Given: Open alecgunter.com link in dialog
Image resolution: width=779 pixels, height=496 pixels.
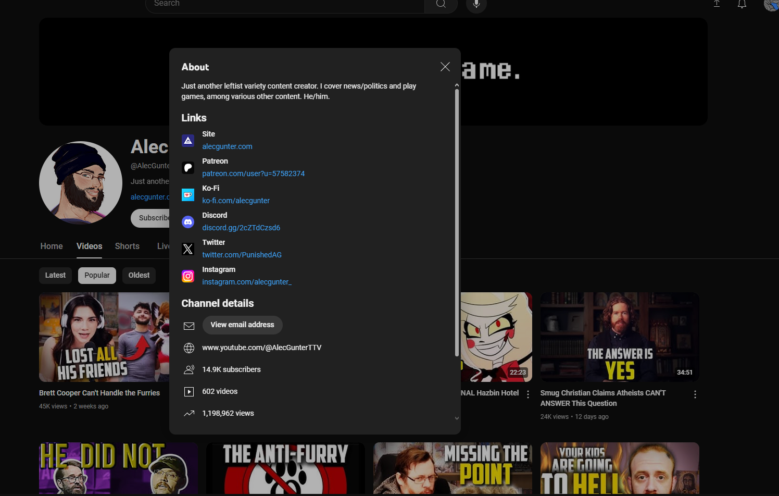Looking at the screenshot, I should click(x=227, y=146).
